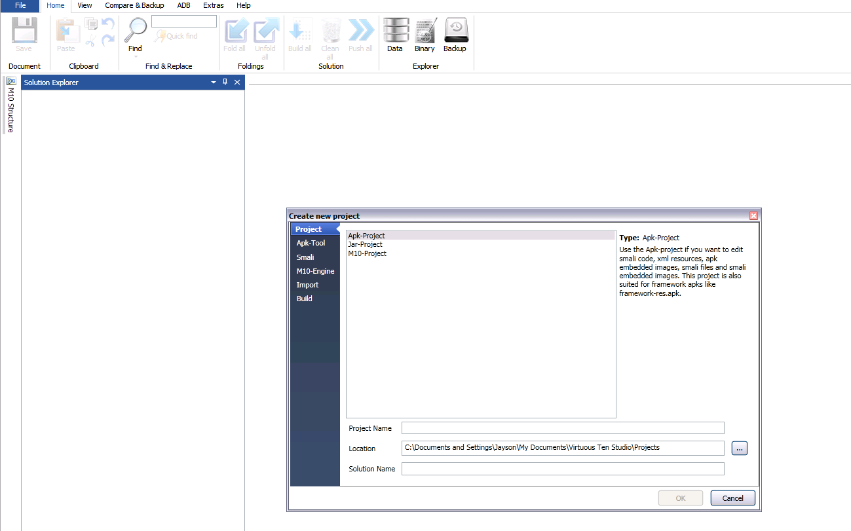
Task: Select M10-Project from the type list
Action: tap(367, 253)
